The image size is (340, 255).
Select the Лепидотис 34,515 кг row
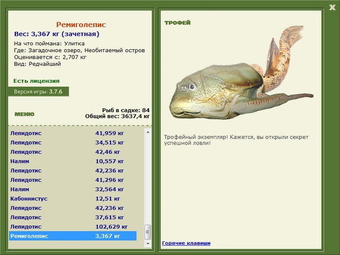(73, 142)
